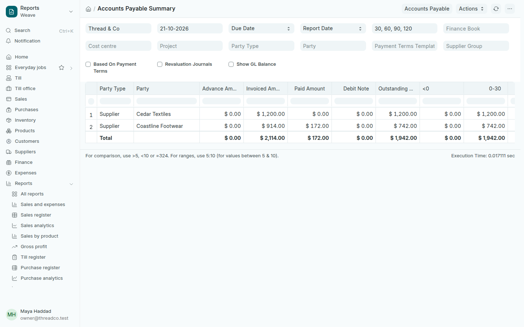Tick the Revaluation Journals checkbox
This screenshot has width=524, height=327.
coord(160,64)
